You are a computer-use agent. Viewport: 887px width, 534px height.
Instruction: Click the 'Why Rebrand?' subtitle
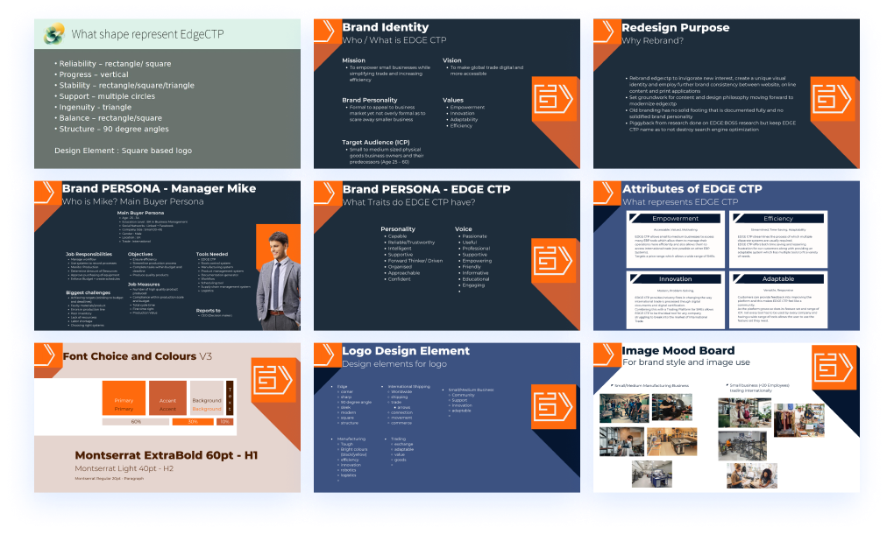pos(652,40)
